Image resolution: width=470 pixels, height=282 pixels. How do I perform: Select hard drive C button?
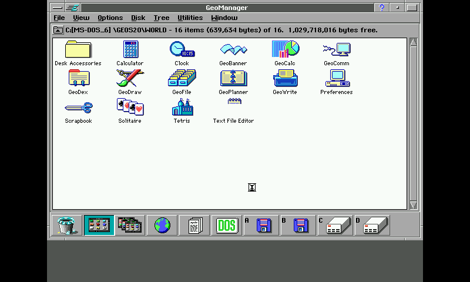[335, 226]
